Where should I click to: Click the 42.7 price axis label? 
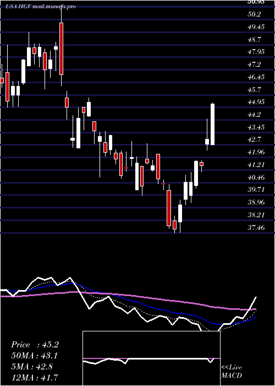coord(254,140)
